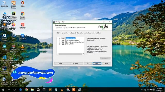This screenshot has height=92, width=165.
Task: Open Sublime Text from the taskbar
Action: [50, 90]
